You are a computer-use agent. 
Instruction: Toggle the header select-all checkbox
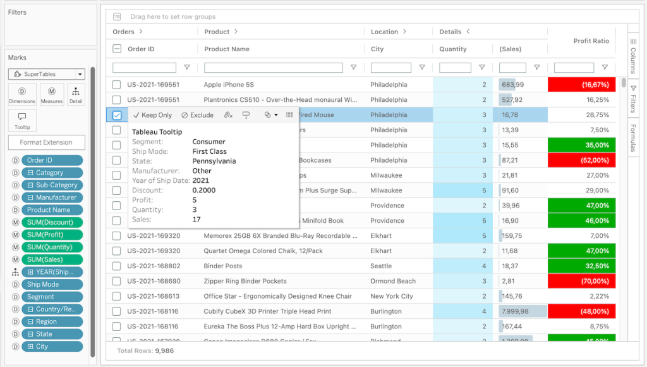click(x=117, y=49)
